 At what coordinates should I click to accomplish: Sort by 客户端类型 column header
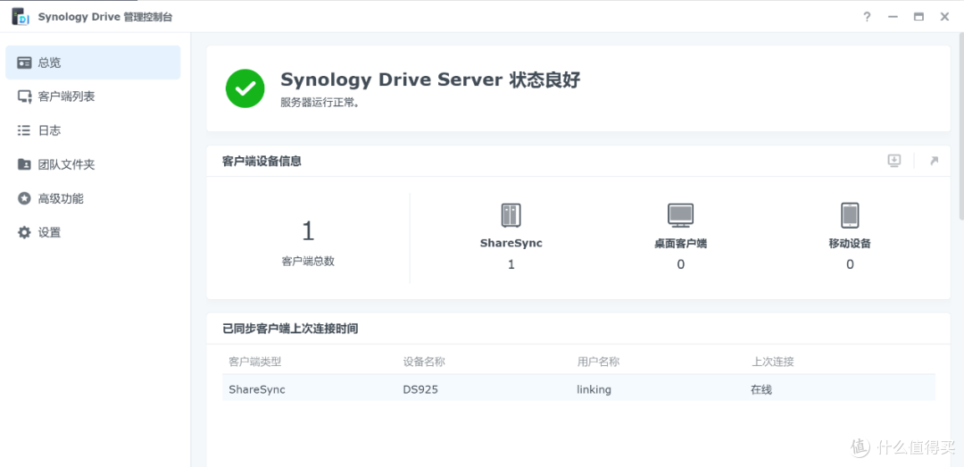point(254,361)
